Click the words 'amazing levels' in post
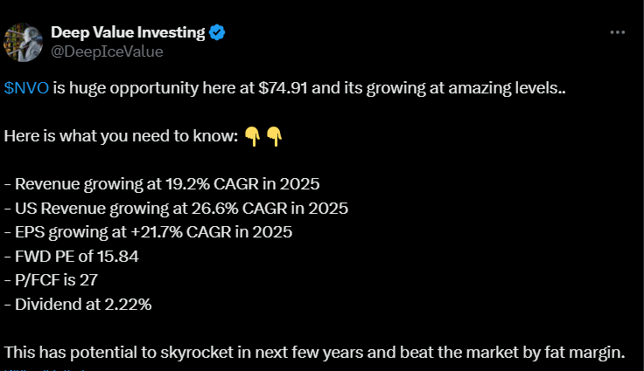Viewport: 644px width, 371px height. [507, 88]
